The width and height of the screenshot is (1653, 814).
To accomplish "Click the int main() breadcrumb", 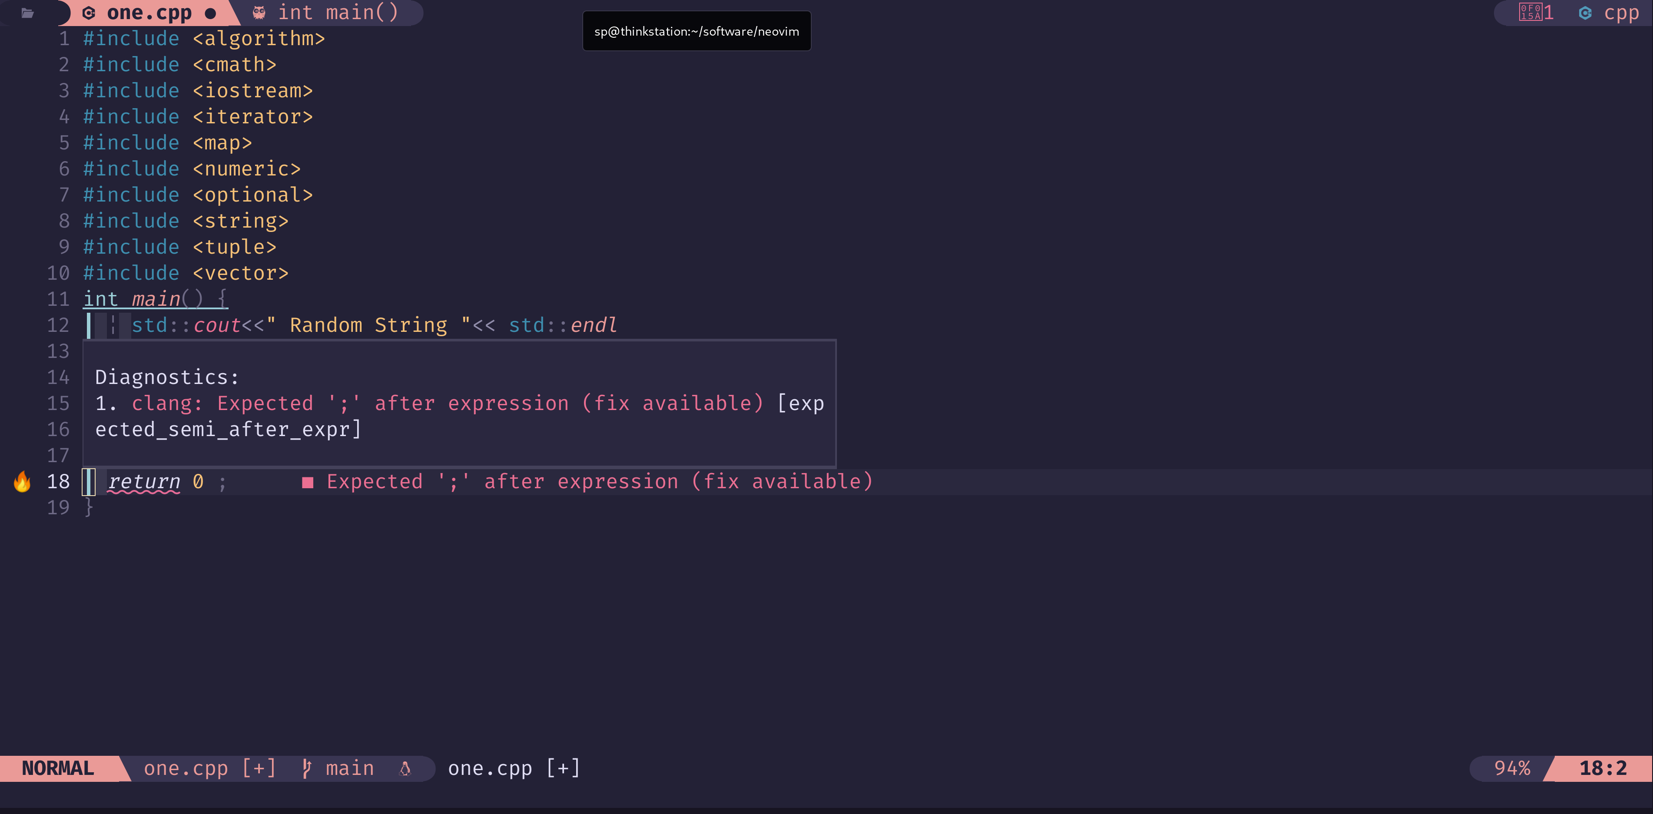I will pos(338,13).
